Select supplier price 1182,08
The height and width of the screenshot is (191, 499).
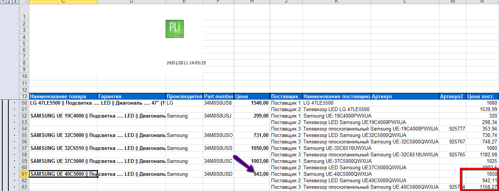pyautogui.click(x=482, y=154)
